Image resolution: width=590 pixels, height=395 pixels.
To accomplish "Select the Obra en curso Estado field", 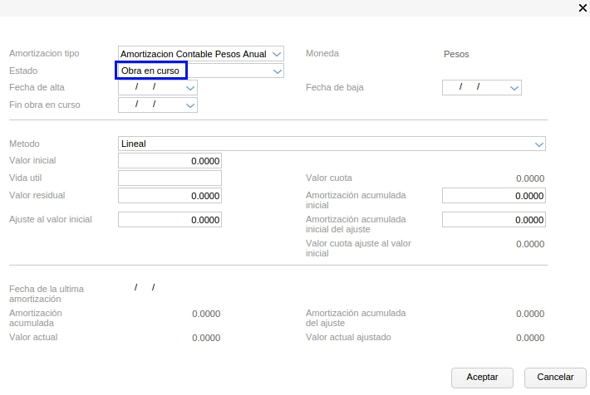I will click(150, 71).
